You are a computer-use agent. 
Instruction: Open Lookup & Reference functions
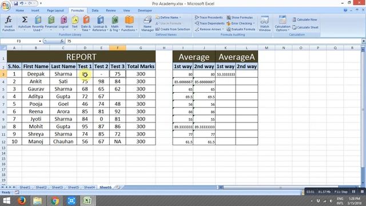(x=100, y=23)
